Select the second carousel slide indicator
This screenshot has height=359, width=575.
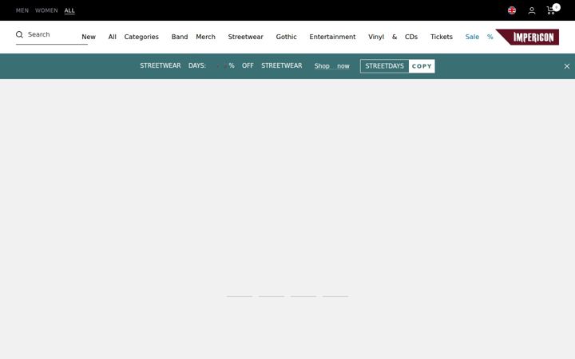tap(272, 296)
